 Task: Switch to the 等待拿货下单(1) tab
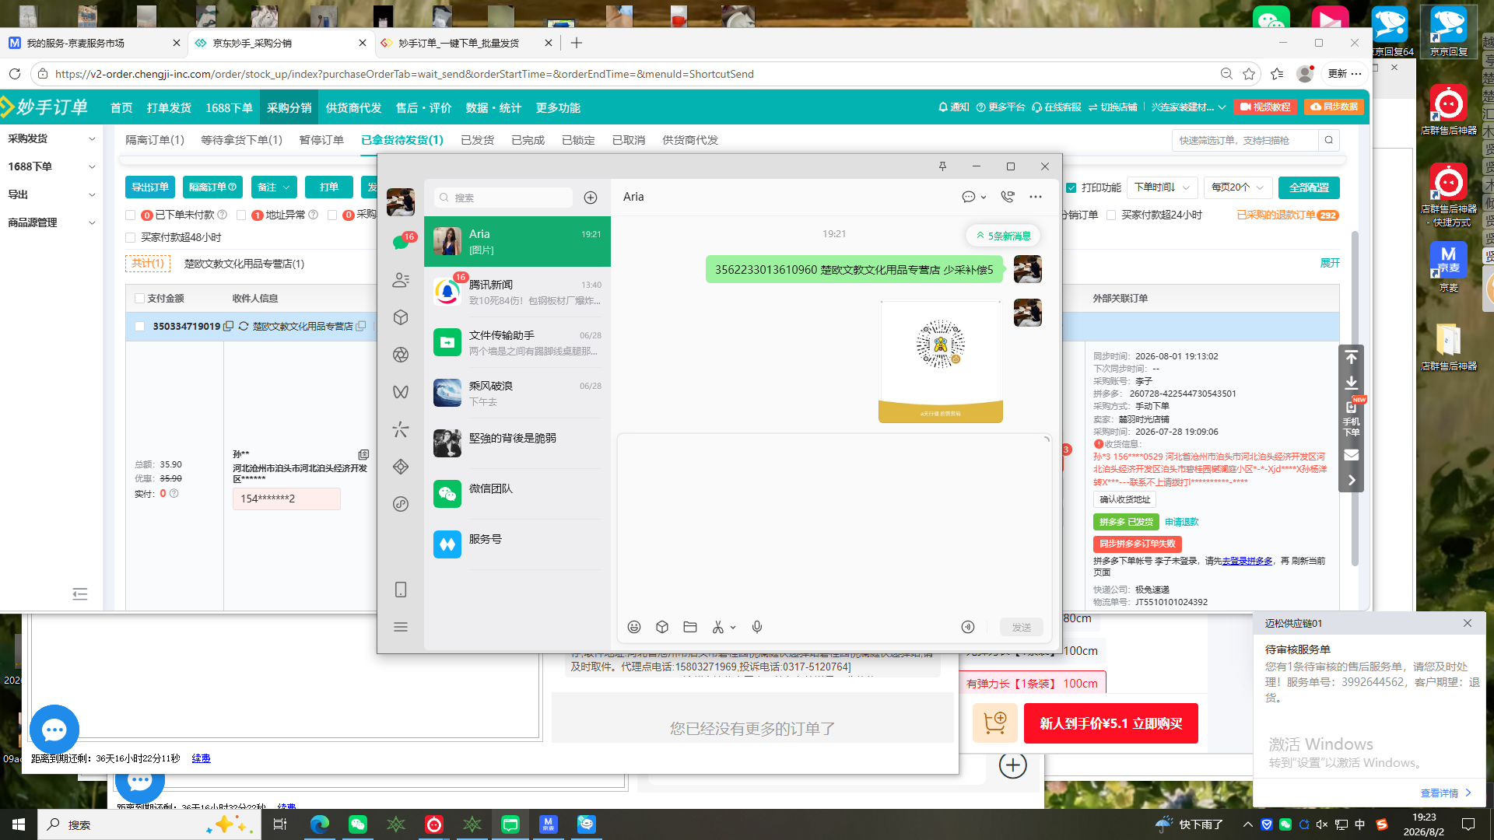click(x=241, y=140)
